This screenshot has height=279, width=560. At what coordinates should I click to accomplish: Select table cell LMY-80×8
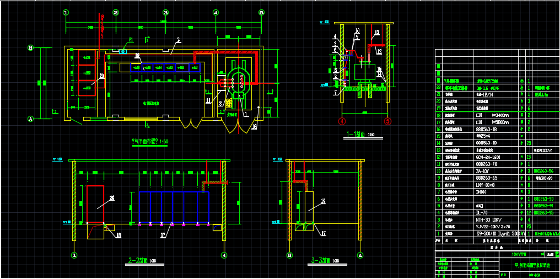pos(485,185)
